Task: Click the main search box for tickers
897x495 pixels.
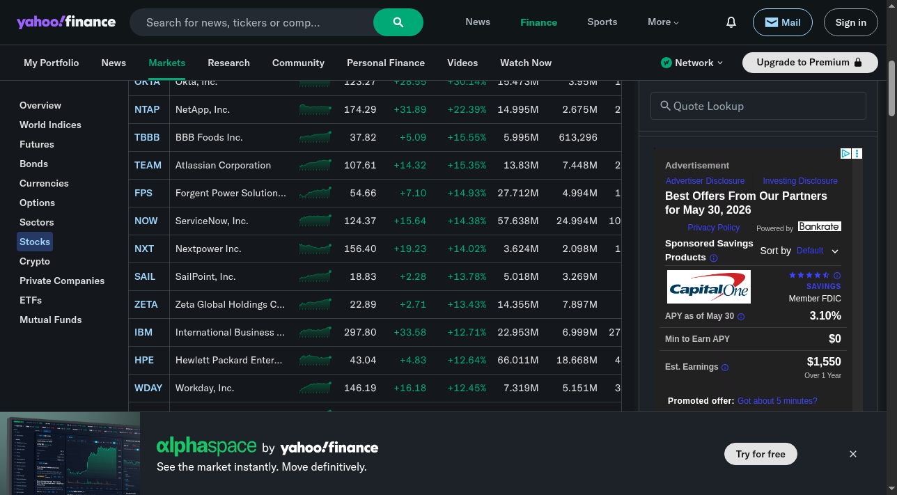Action: pyautogui.click(x=251, y=22)
